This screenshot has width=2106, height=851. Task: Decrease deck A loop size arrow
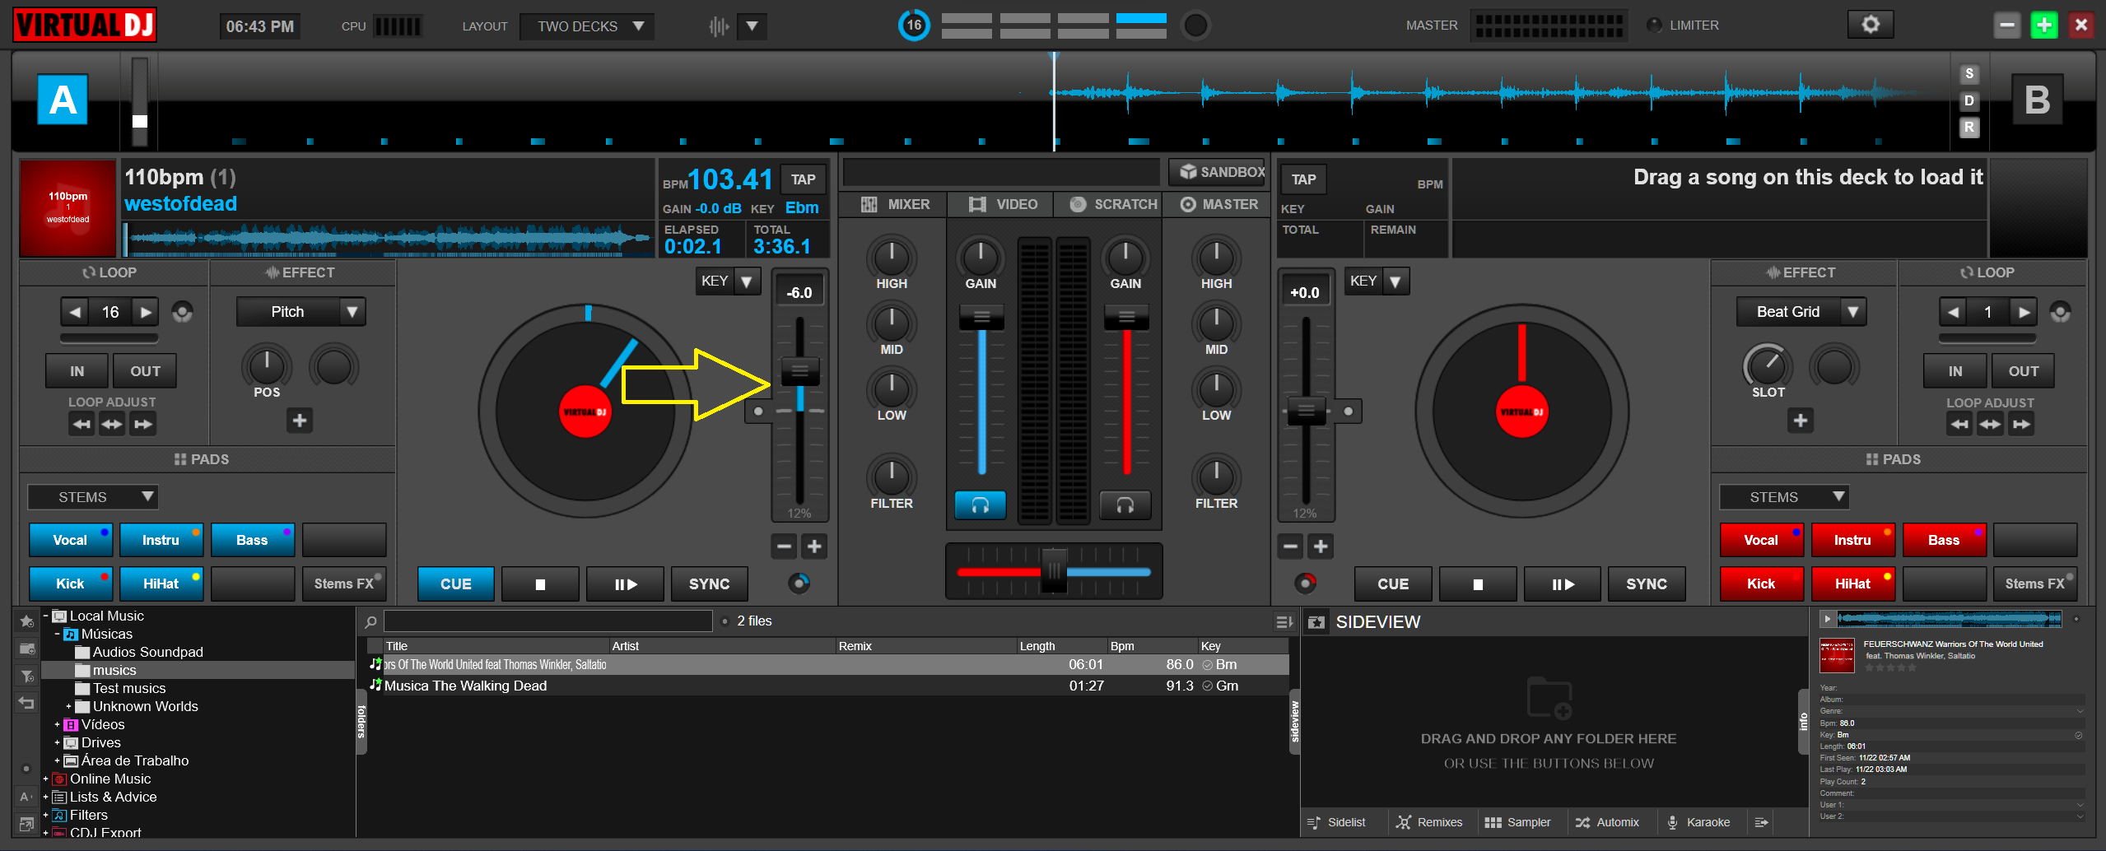pyautogui.click(x=76, y=312)
